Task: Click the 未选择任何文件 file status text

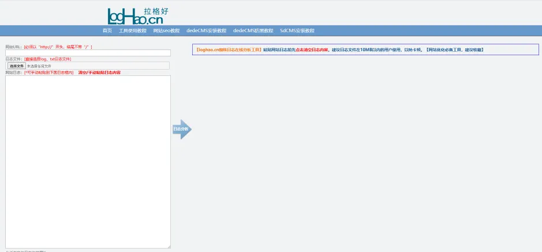Action: (x=39, y=66)
